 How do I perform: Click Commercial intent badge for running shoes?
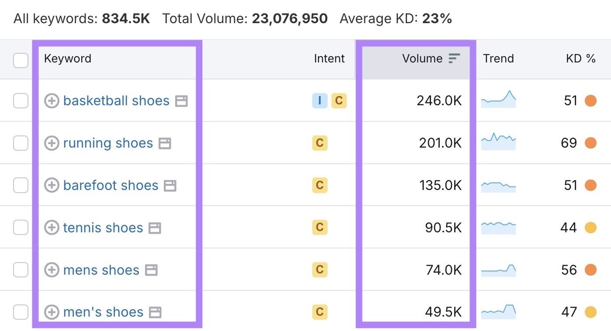(320, 143)
